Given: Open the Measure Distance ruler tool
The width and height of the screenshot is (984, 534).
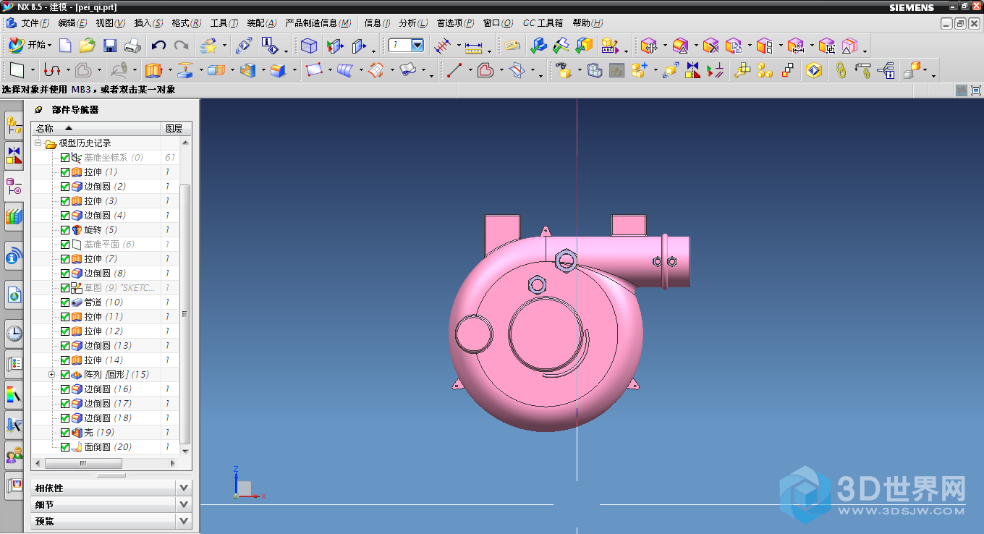Looking at the screenshot, I should tap(474, 46).
